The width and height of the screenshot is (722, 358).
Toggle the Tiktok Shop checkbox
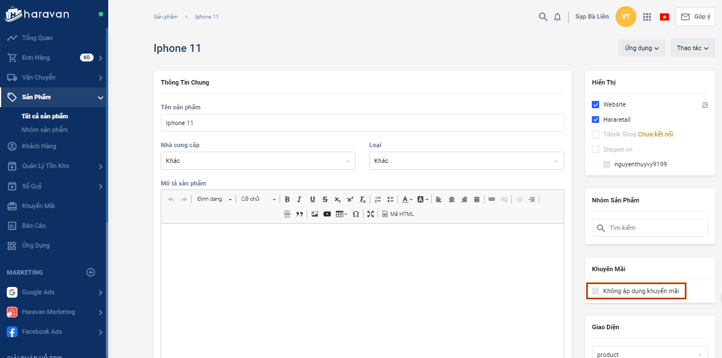(595, 134)
